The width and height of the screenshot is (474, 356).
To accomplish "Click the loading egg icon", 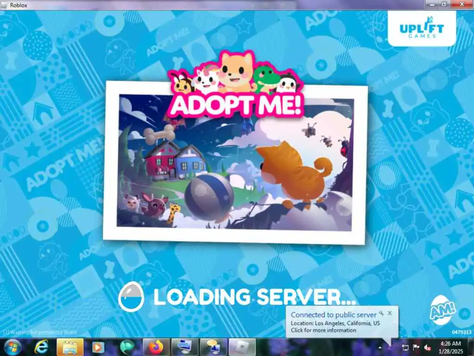I will click(x=131, y=297).
